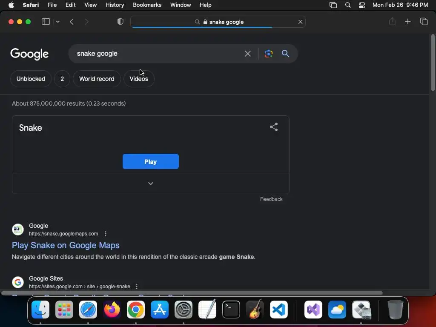
Task: Click the Google search box text
Action: click(x=97, y=53)
